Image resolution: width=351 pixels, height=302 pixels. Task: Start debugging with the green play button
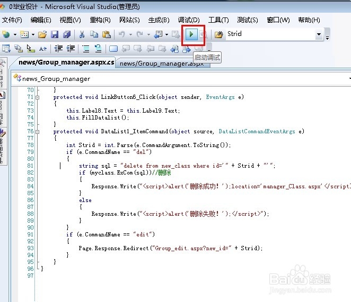[191, 34]
